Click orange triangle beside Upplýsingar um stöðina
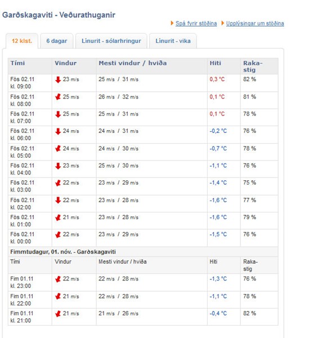 (223, 23)
